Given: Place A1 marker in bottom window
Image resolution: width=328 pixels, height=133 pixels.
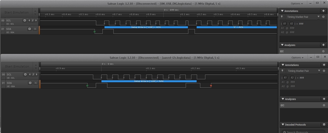Looking at the screenshot, I should (x=285, y=78).
